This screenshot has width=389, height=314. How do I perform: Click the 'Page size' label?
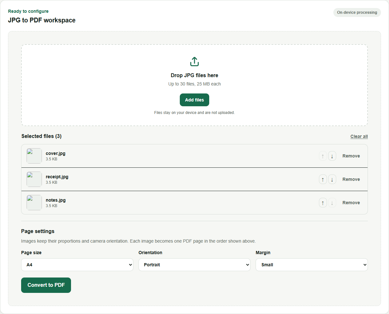coord(31,253)
